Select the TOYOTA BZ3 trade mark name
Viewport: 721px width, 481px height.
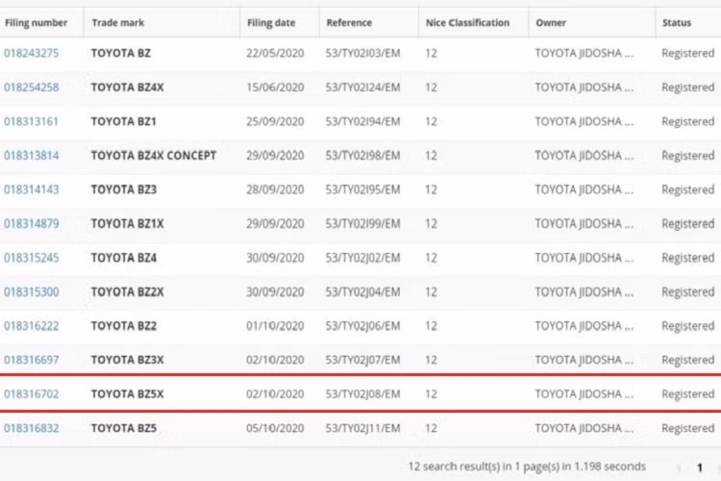(124, 190)
